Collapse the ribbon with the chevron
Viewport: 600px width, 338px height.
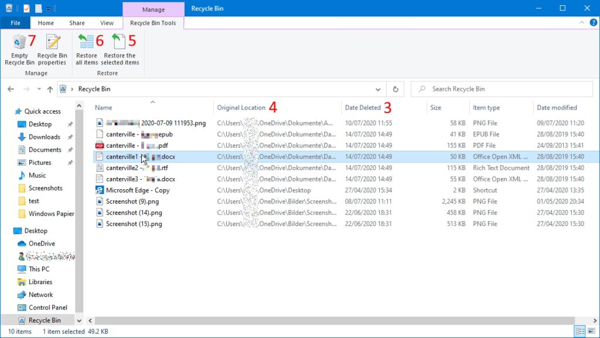(x=581, y=23)
